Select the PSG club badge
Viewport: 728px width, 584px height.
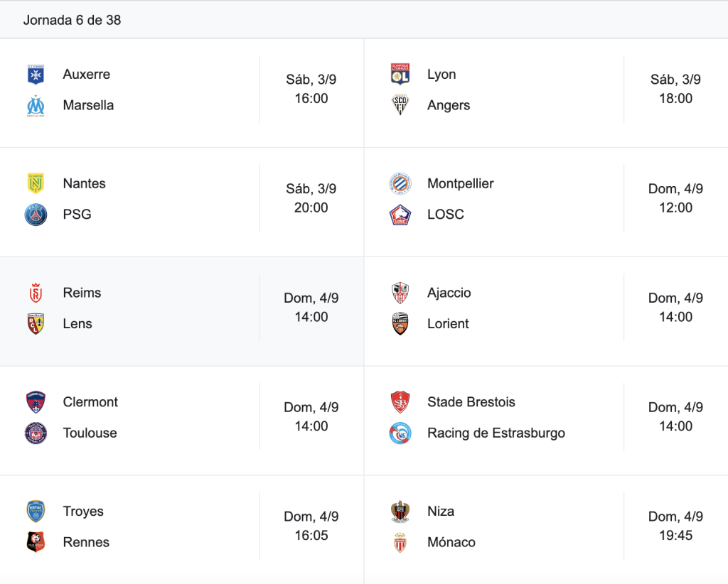pos(36,215)
